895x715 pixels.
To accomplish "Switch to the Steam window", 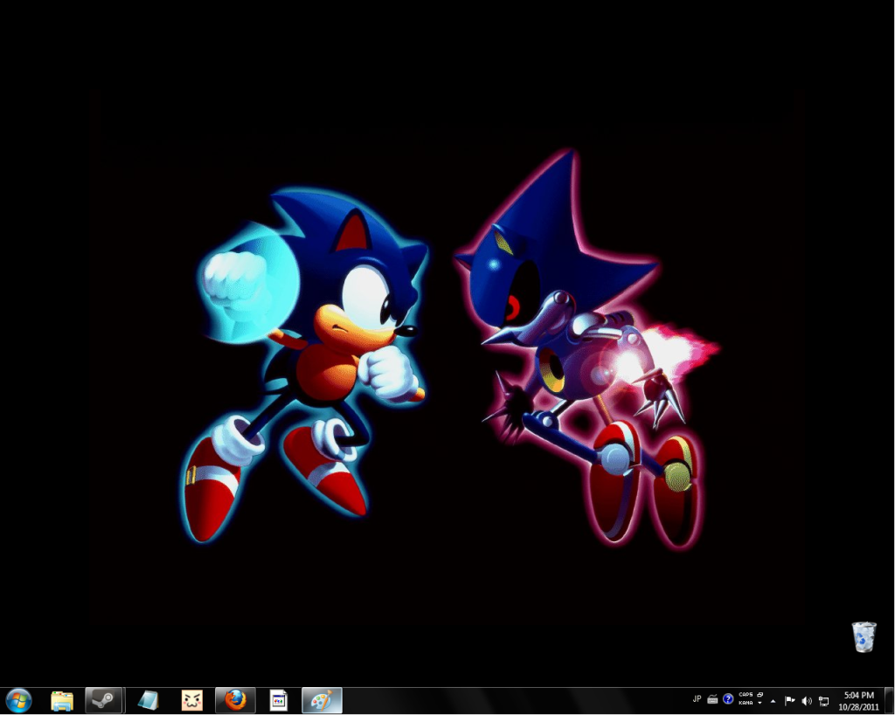I will pyautogui.click(x=103, y=700).
